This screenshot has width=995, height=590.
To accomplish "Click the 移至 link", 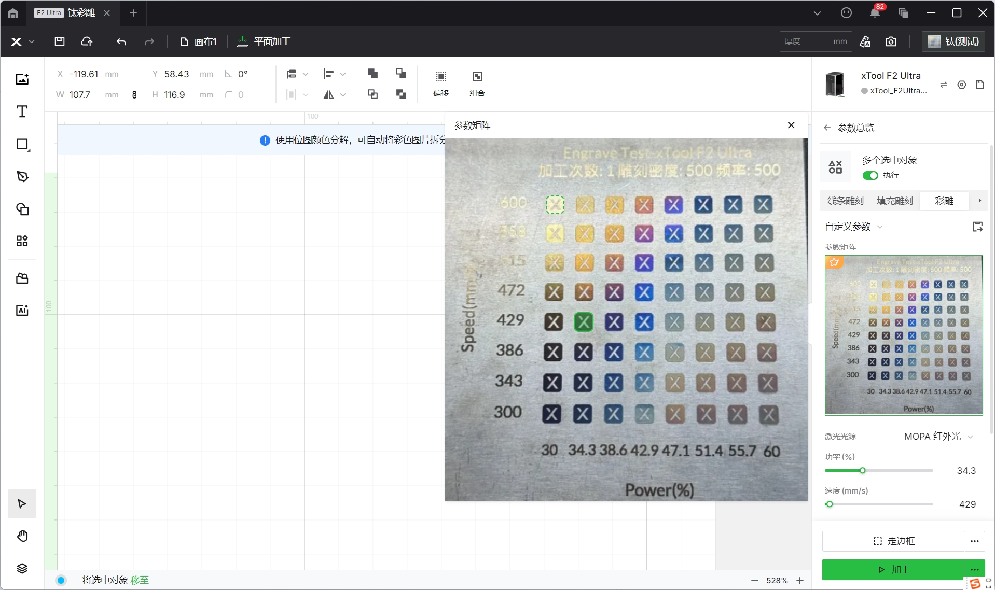I will [140, 580].
